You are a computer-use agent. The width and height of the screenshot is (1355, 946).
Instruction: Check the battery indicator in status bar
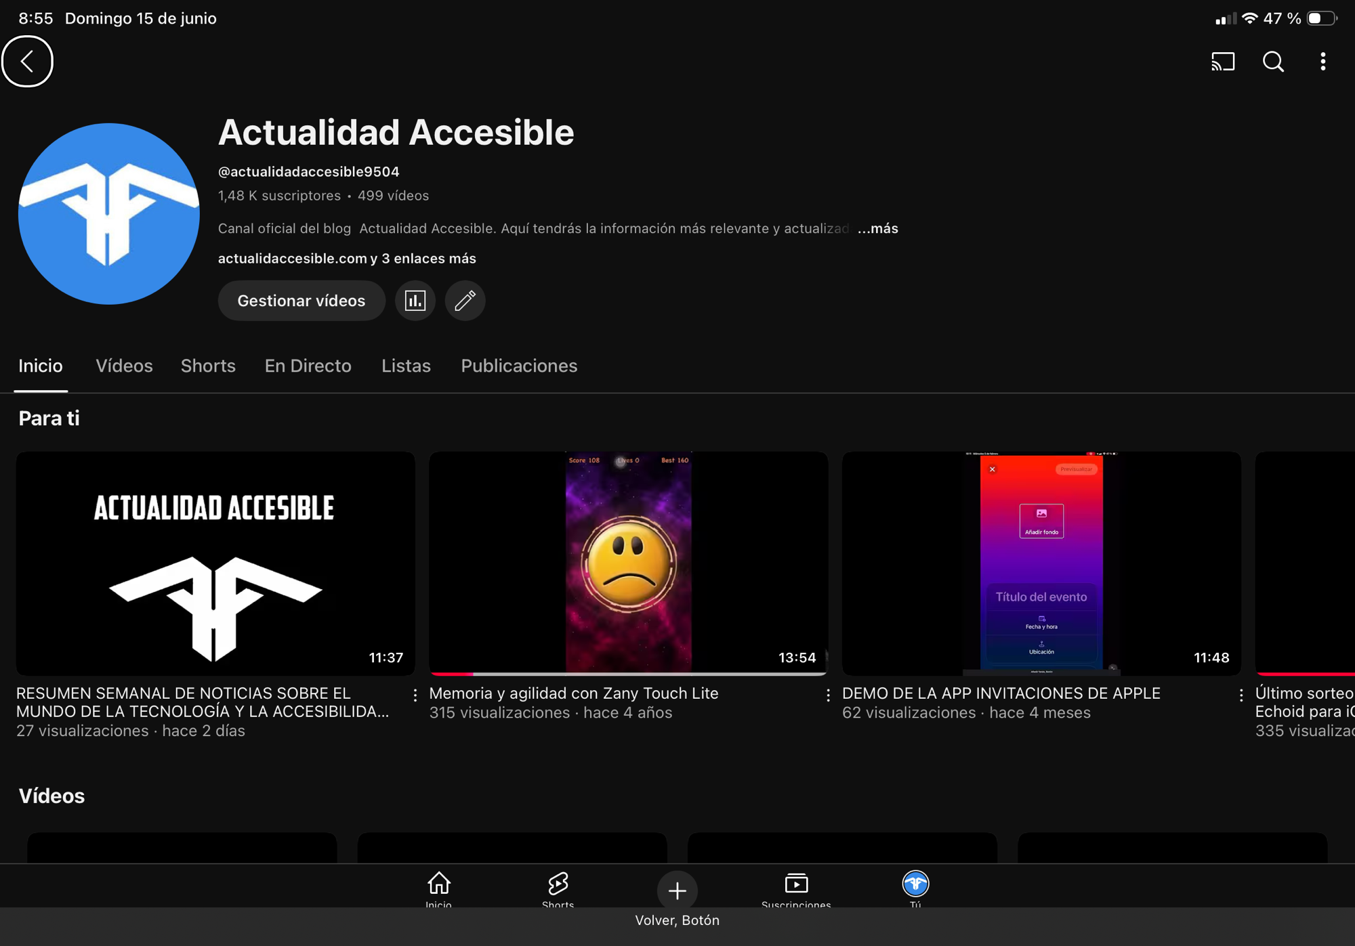(x=1322, y=18)
